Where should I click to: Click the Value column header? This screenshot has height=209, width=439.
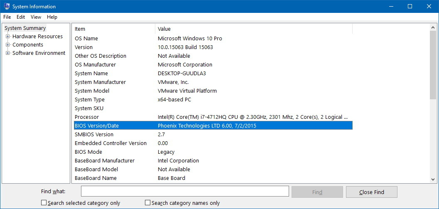click(254, 29)
